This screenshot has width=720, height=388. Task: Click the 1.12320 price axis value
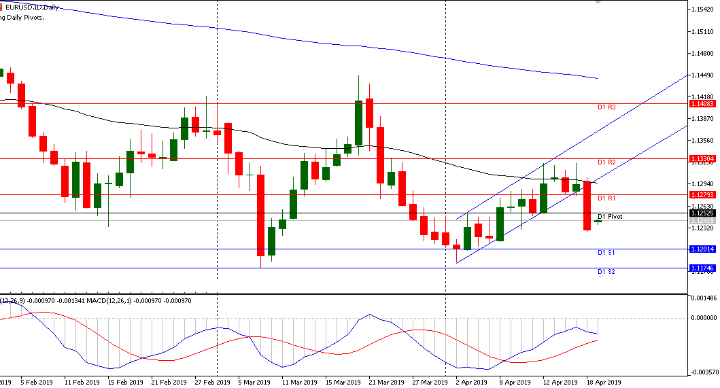[703, 228]
